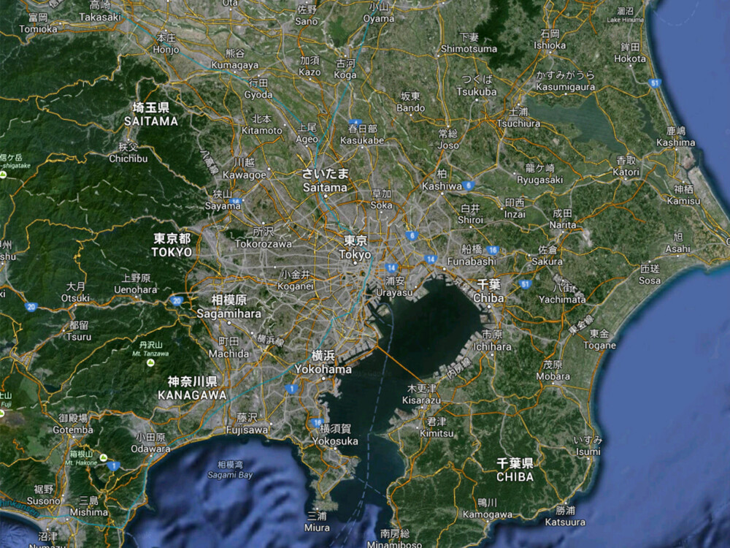The image size is (730, 548).
Task: Click the route 51 shield near Hokota
Action: (x=655, y=83)
